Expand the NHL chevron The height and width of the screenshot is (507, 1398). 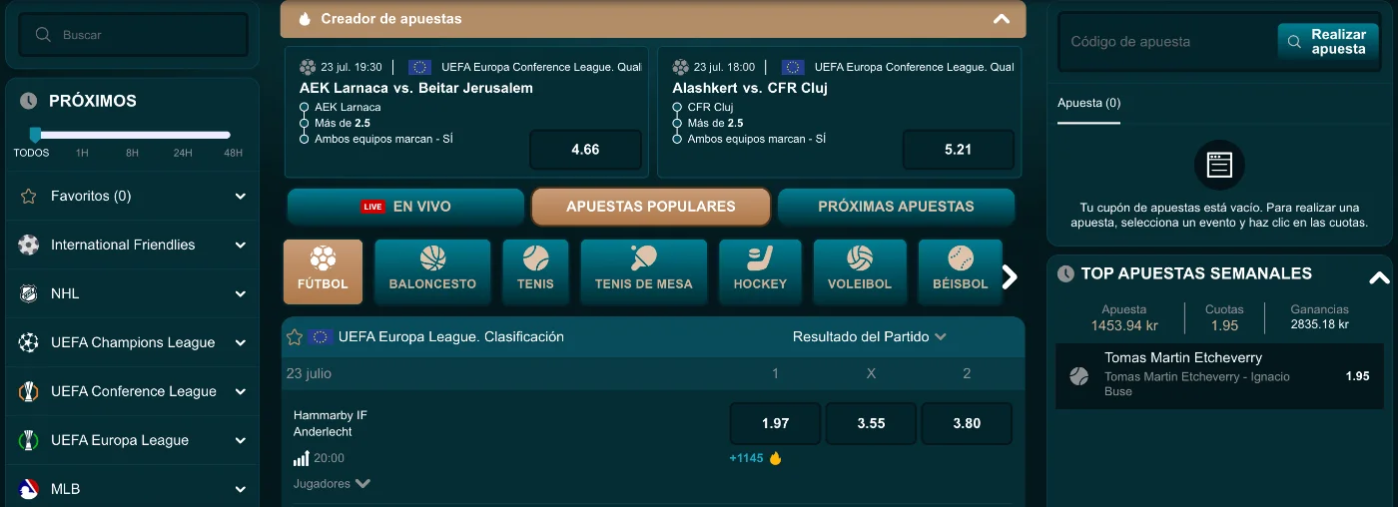click(x=241, y=294)
